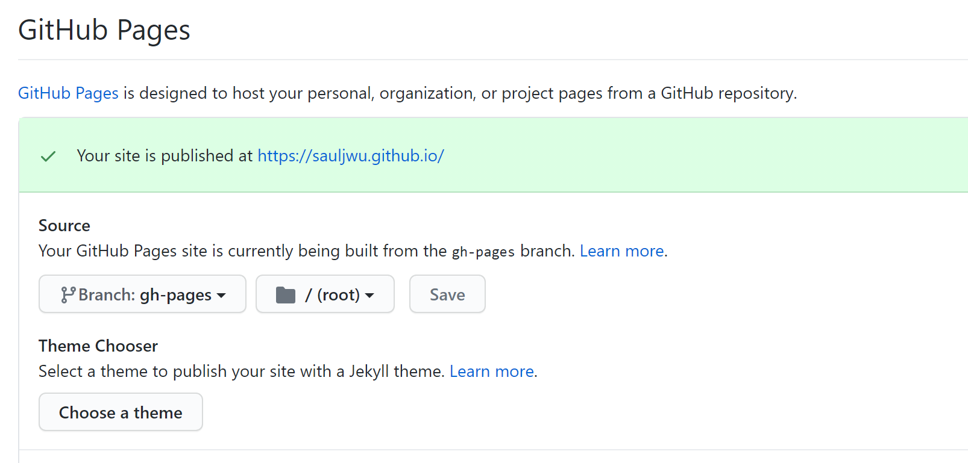Click the Jekyll theme description text
The image size is (968, 463).
point(242,371)
